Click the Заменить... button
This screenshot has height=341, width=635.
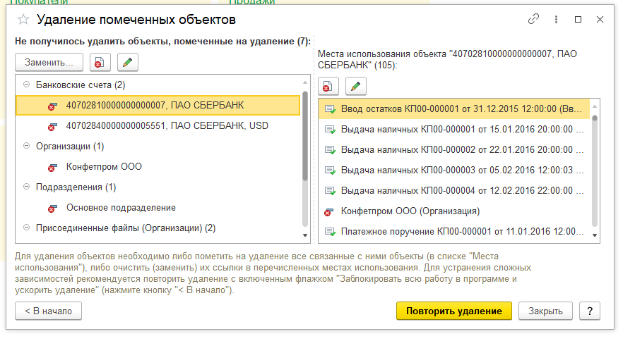pos(49,62)
